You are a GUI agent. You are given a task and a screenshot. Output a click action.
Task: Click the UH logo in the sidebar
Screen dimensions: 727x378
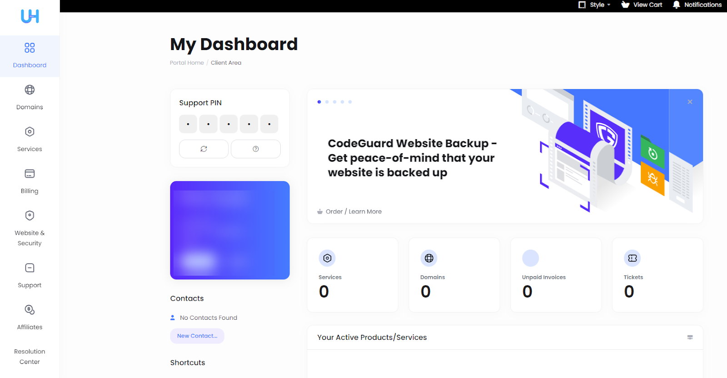[x=30, y=16]
